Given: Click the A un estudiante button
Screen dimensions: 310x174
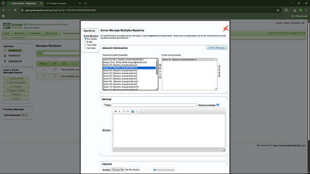Looking at the screenshot, I should (16, 78).
